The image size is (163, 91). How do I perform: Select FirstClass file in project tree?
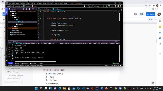coord(22,22)
